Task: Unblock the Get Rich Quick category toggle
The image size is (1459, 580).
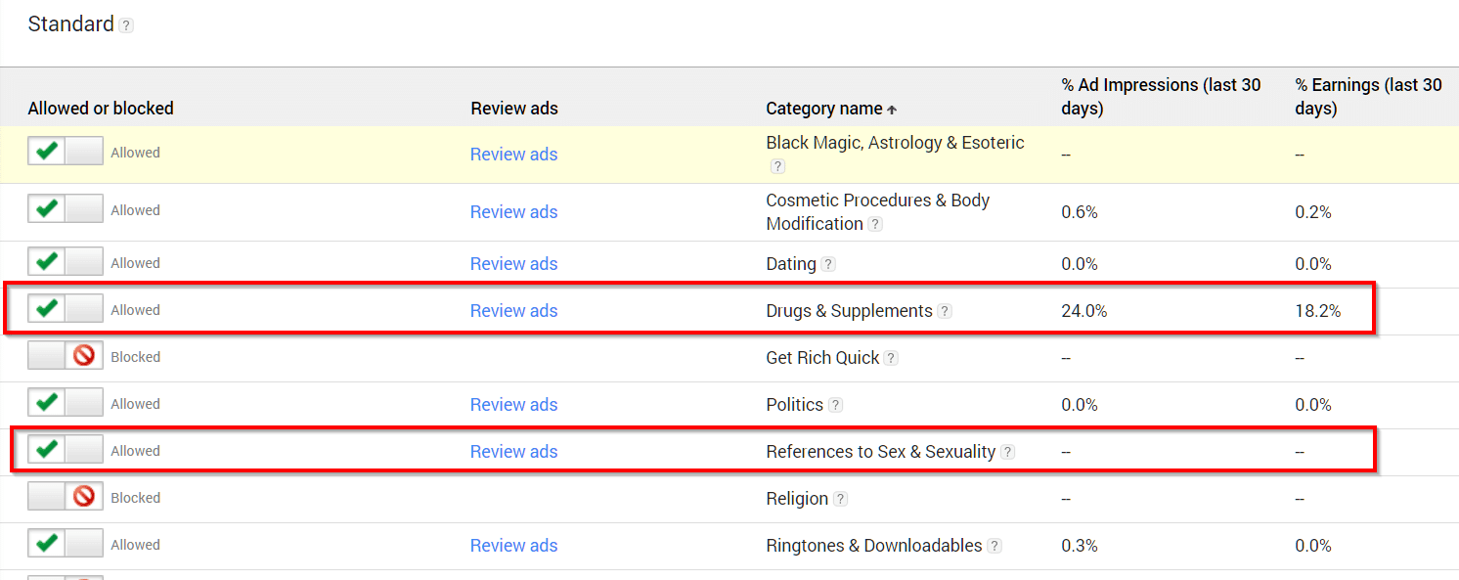Action: point(66,356)
